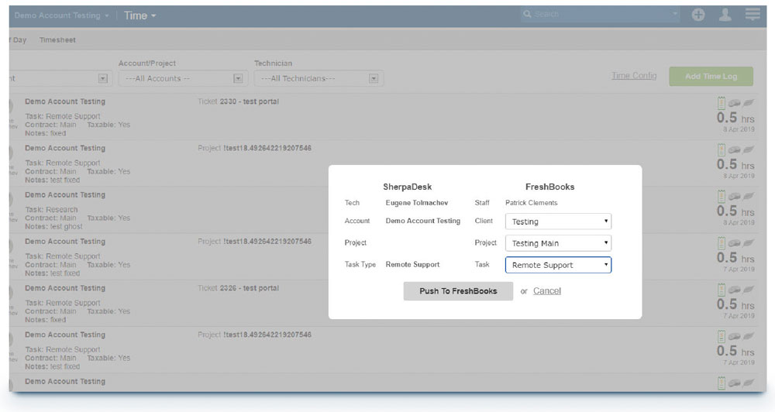Click the Add Time Log button

710,77
